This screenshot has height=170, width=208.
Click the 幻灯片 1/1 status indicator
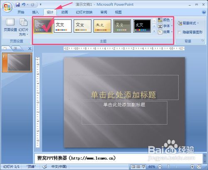pos(11,167)
